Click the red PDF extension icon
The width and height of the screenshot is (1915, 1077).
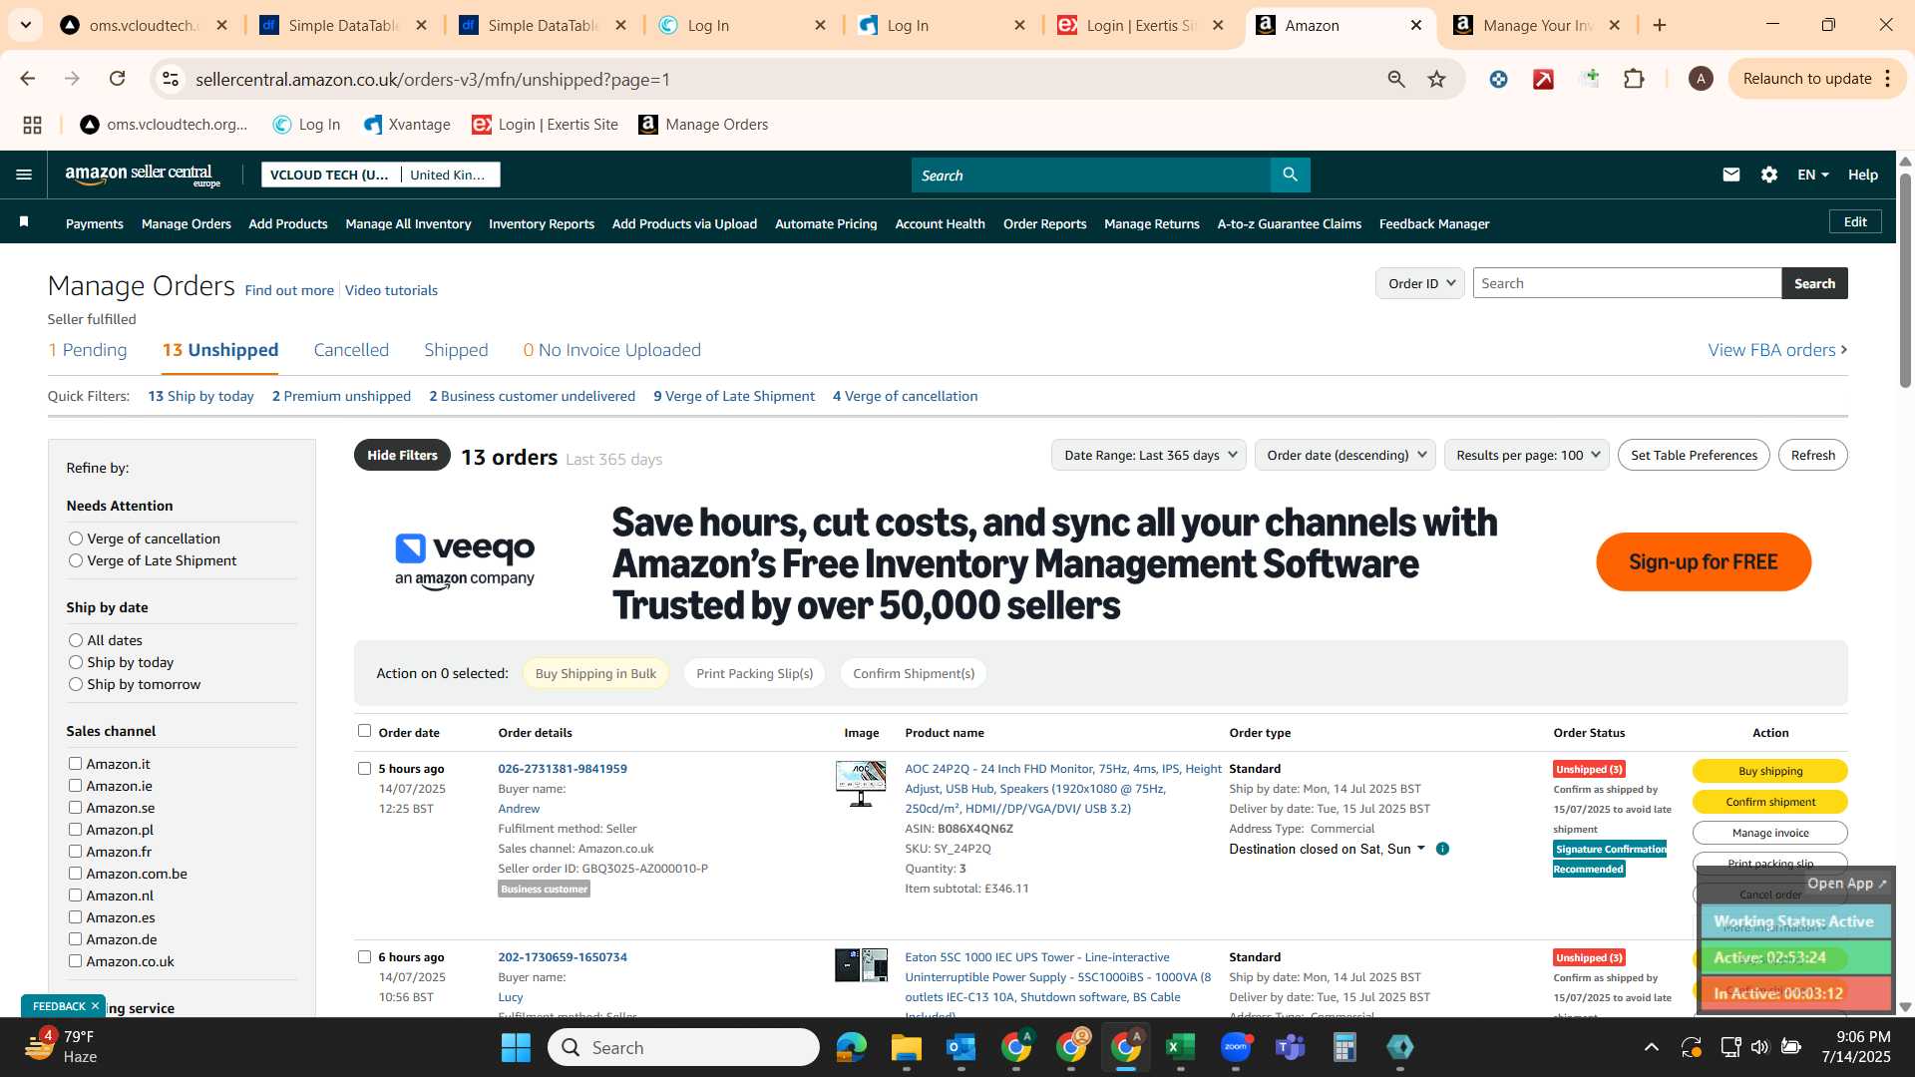(x=1543, y=79)
